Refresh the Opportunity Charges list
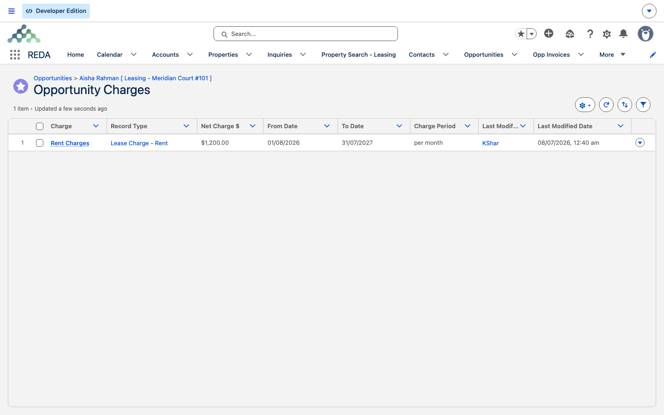The height and width of the screenshot is (415, 664). point(606,105)
